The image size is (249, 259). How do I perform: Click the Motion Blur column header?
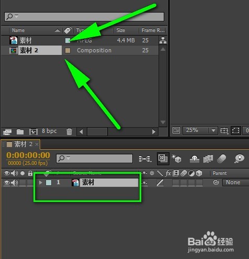pyautogui.click(x=184, y=173)
